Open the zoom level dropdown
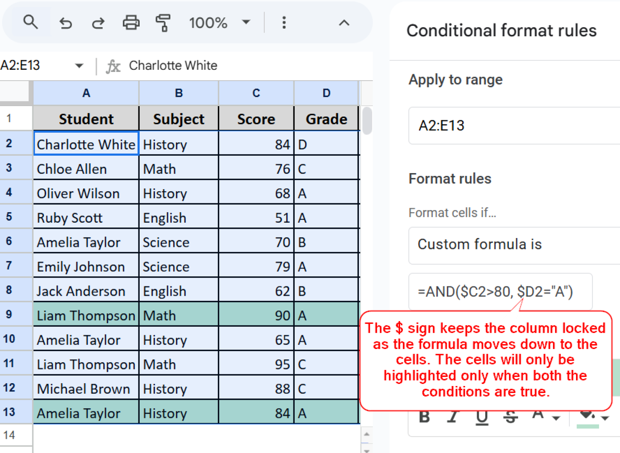This screenshot has height=453, width=620. pos(220,23)
